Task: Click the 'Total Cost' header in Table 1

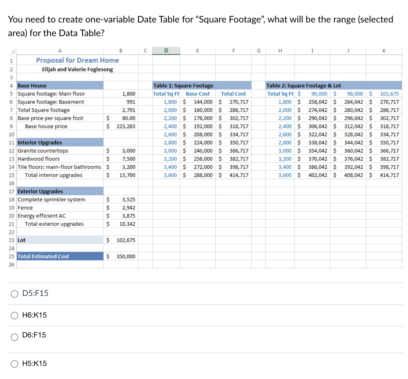Action: (x=233, y=94)
